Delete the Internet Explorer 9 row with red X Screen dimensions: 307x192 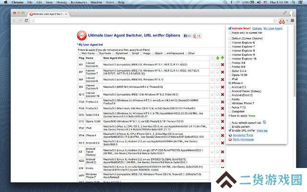[223, 87]
